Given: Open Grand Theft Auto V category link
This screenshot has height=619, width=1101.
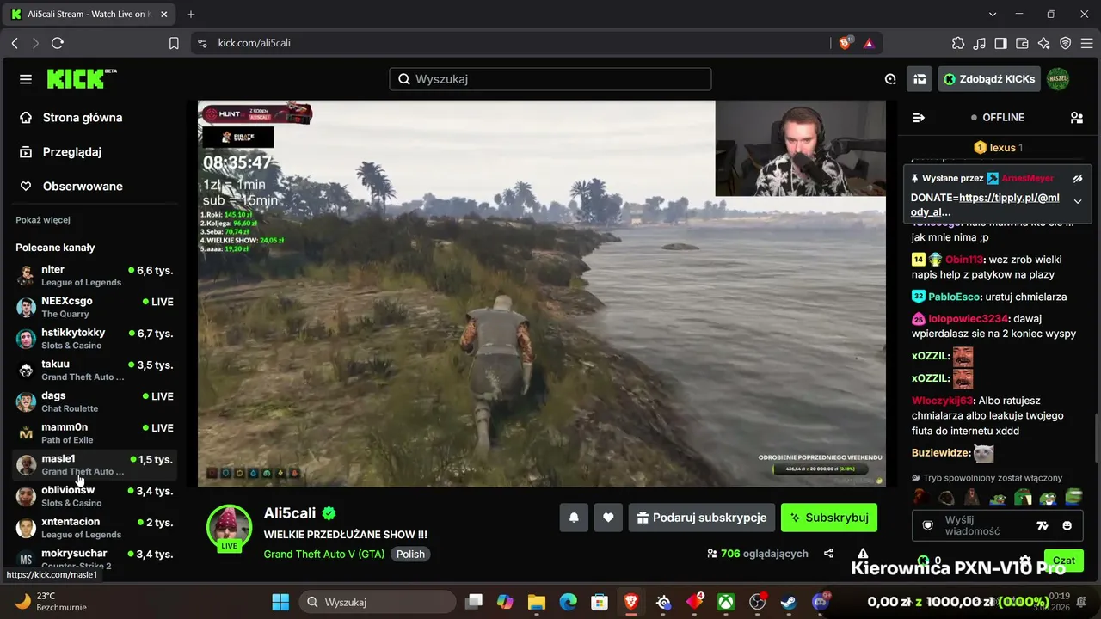Looking at the screenshot, I should tap(324, 554).
